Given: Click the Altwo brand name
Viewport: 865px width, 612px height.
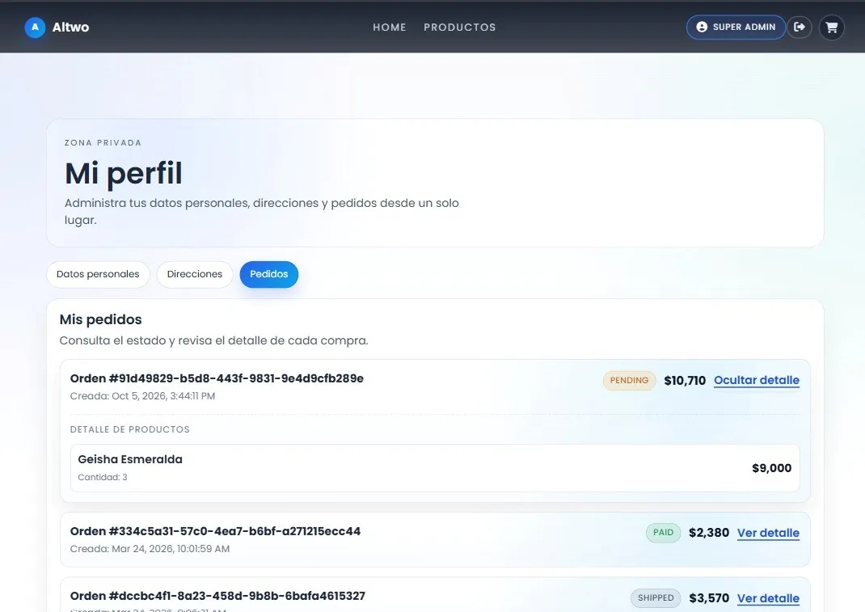Looking at the screenshot, I should tap(70, 27).
